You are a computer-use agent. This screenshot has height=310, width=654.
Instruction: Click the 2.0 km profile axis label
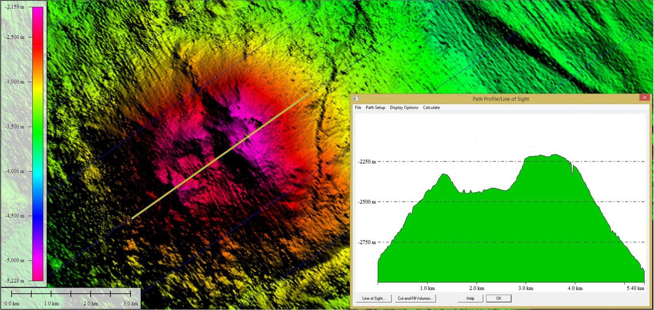click(x=477, y=288)
